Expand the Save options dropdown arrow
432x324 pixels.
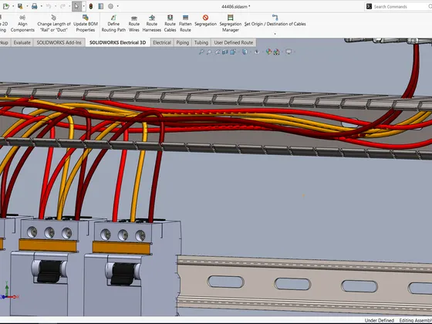click(27, 6)
